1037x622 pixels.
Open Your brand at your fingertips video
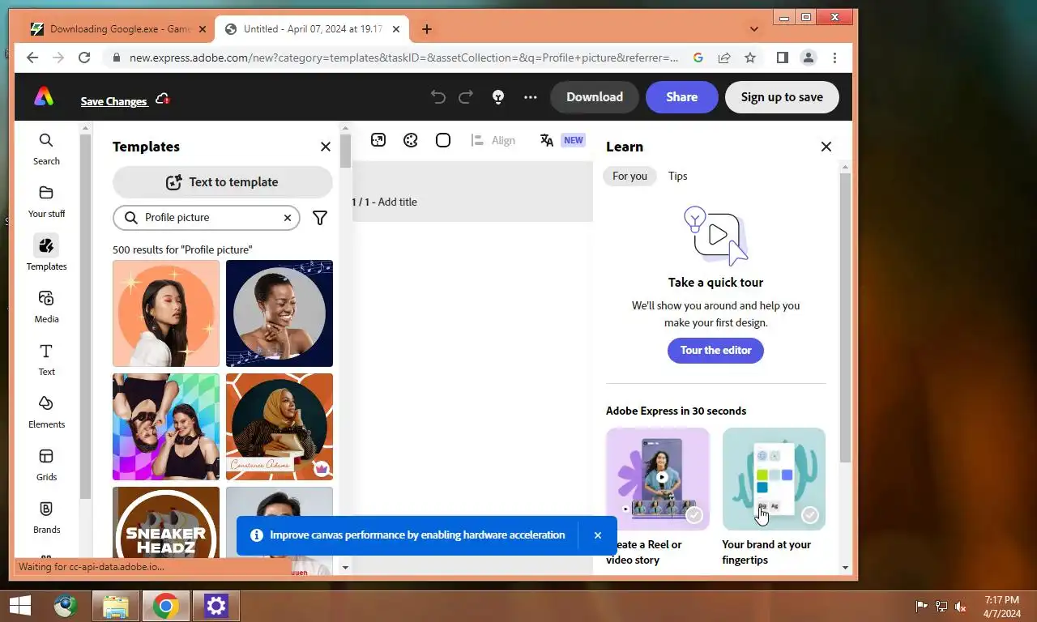774,479
